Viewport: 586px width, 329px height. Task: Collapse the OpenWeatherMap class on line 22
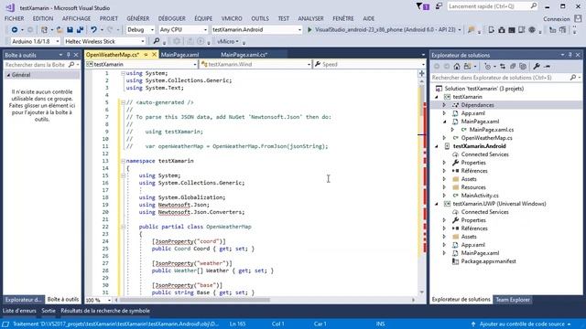[123, 227]
